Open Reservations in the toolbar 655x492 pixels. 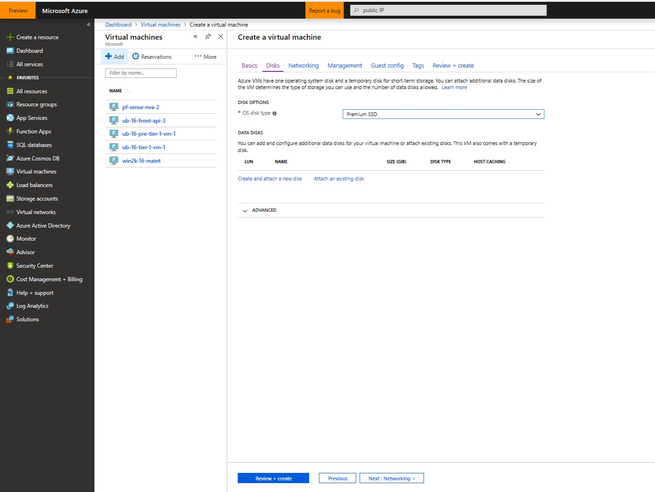pyautogui.click(x=152, y=57)
